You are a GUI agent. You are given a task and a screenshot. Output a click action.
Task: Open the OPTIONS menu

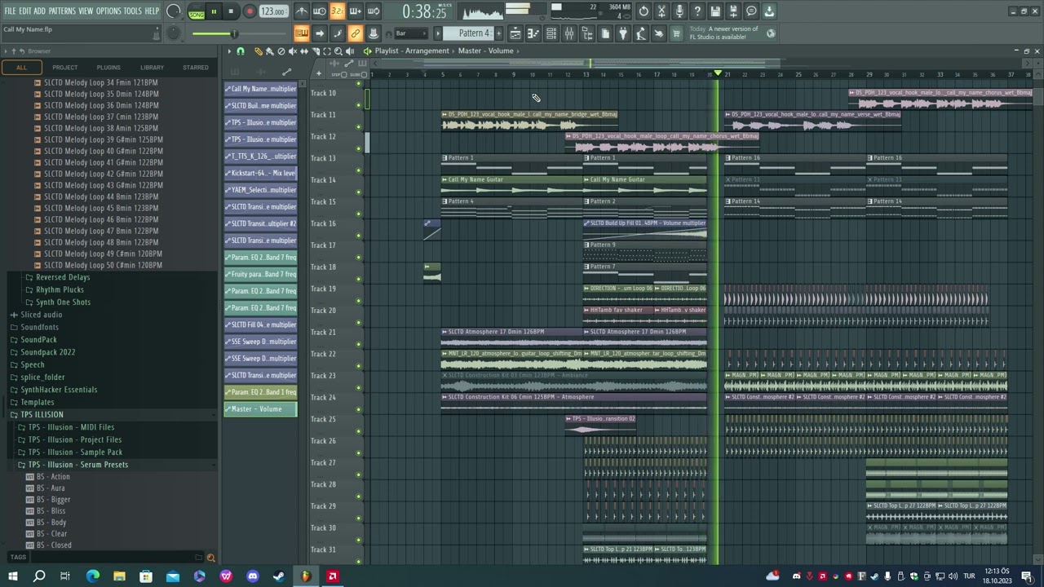108,11
